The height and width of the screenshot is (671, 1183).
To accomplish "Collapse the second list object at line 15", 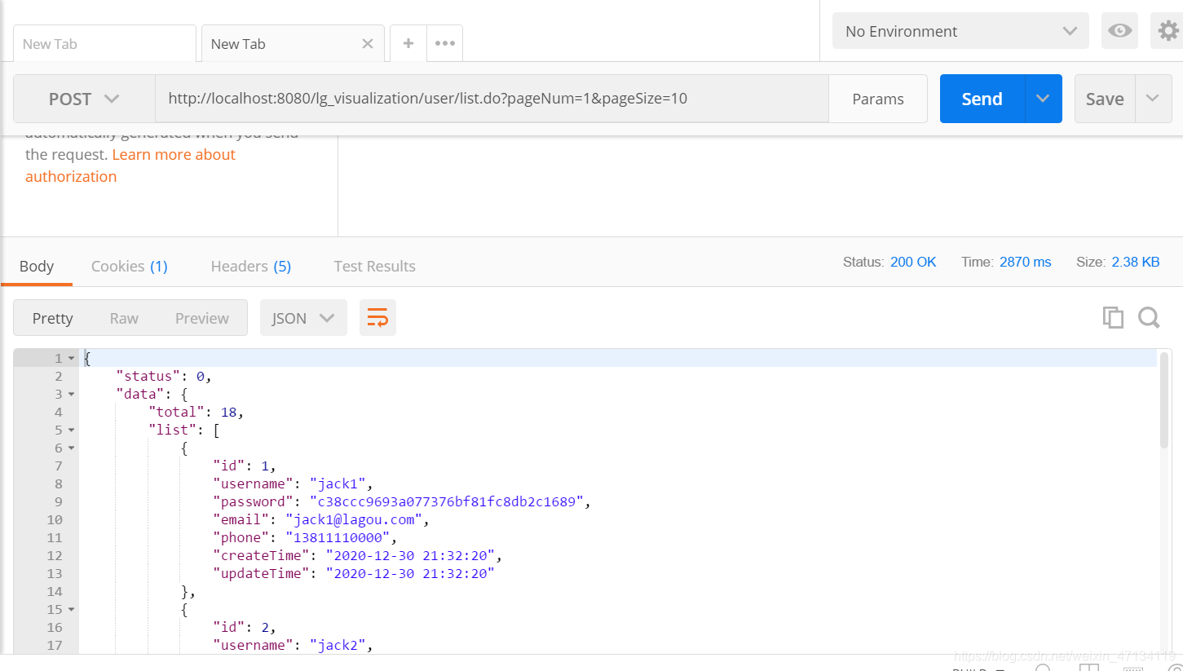I will pyautogui.click(x=72, y=610).
